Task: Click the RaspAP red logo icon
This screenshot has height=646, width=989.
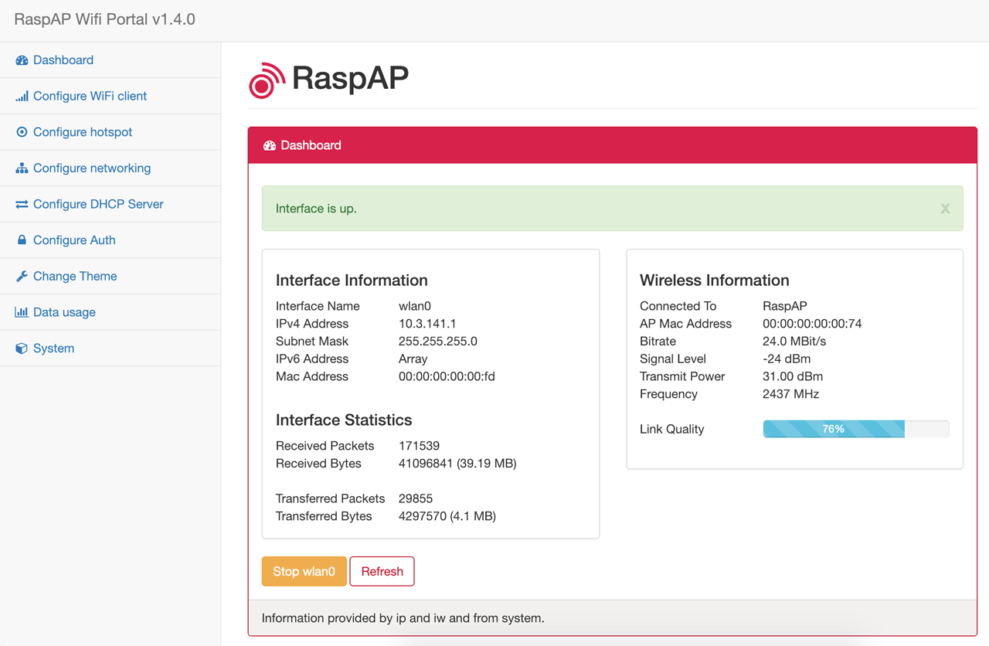Action: (266, 80)
